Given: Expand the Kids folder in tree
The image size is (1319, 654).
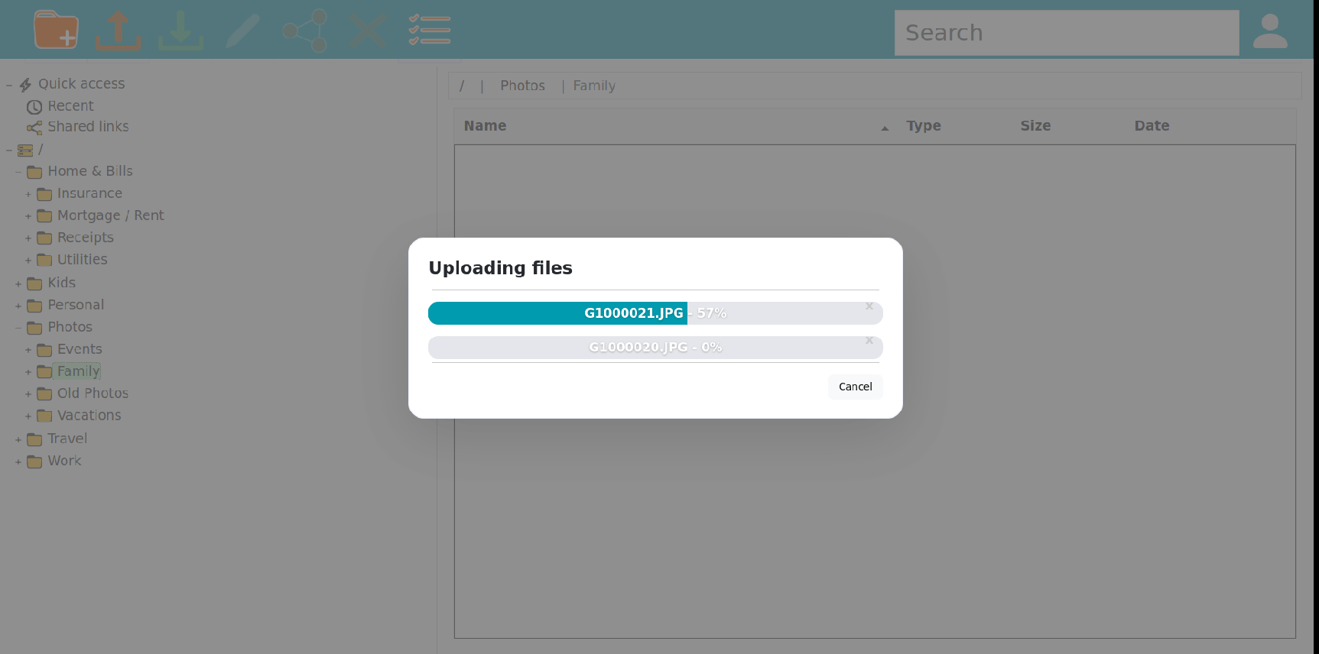Looking at the screenshot, I should [18, 284].
